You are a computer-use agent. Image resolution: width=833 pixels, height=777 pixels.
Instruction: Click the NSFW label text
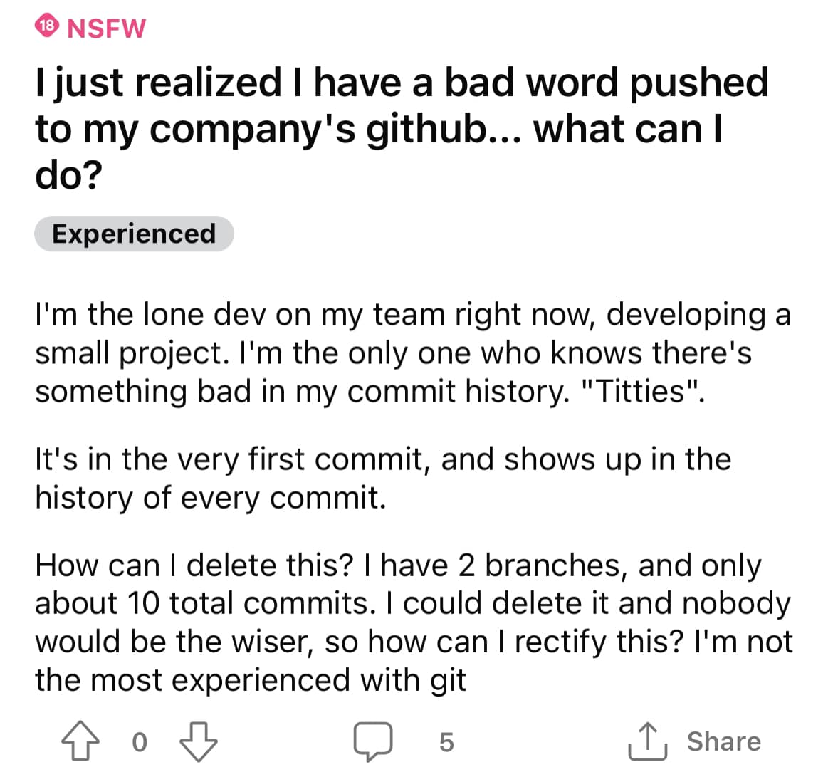(x=106, y=28)
